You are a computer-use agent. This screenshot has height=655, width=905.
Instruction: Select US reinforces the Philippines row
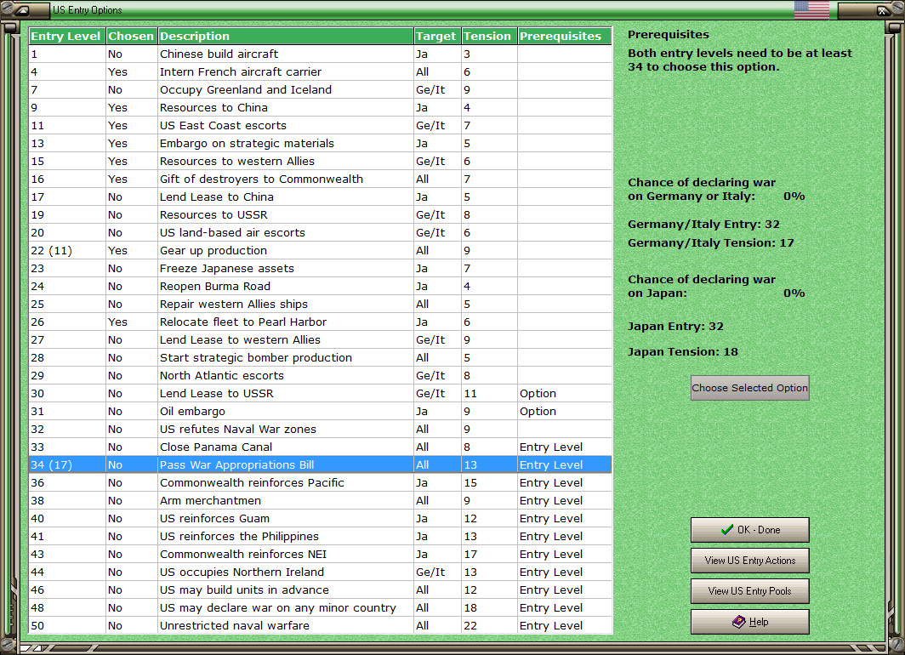[321, 537]
